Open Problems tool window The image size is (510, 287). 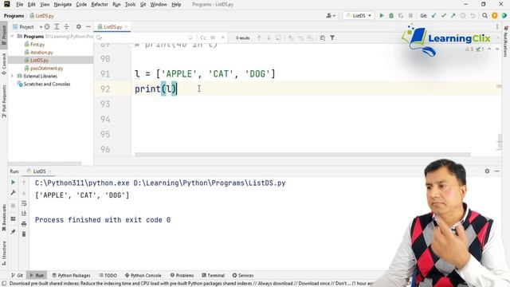click(x=182, y=275)
